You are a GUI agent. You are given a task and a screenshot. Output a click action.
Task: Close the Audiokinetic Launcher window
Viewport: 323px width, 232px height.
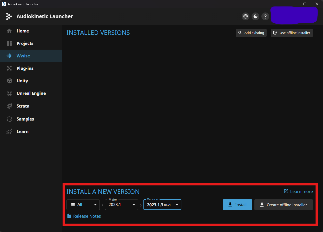(317, 4)
